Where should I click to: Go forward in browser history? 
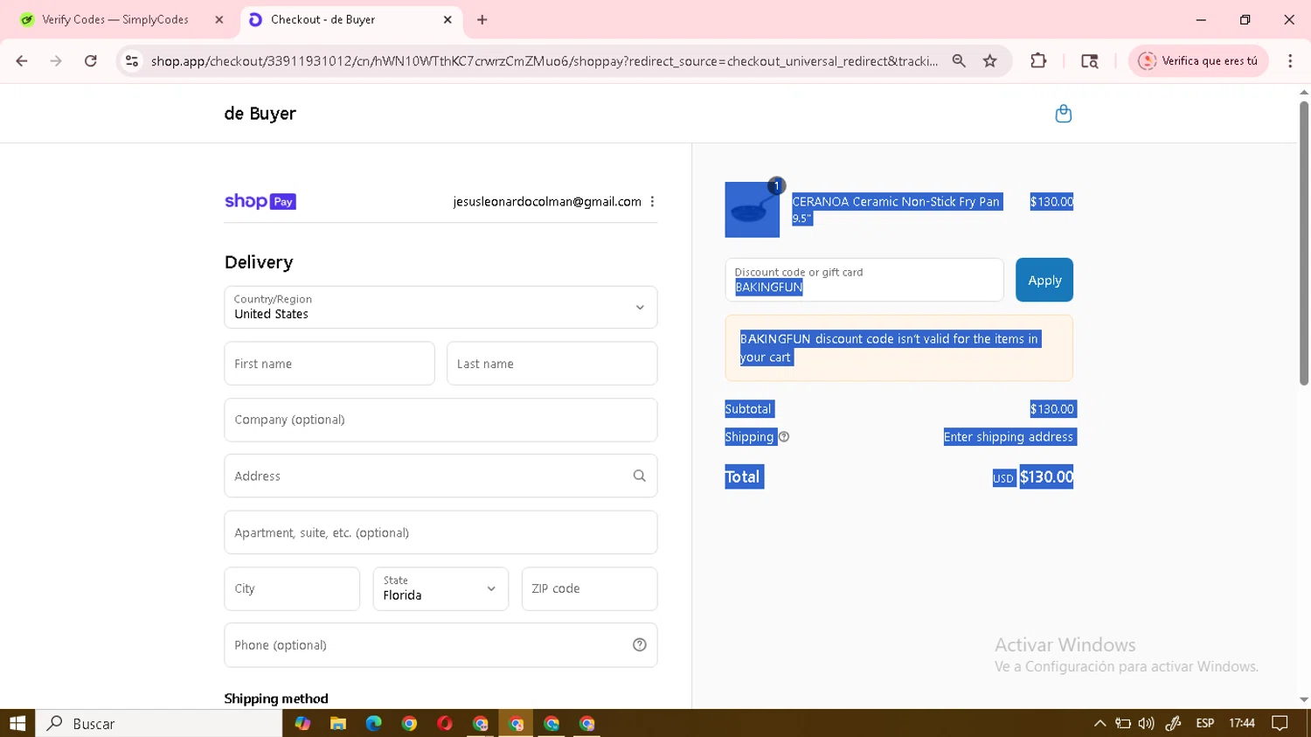coord(56,61)
